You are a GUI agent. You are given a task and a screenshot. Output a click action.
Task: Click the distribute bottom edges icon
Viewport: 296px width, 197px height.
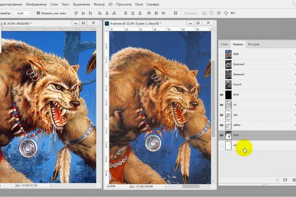140,13
